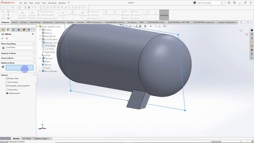Screen dimensions: 254x143
Task: Click the SolidWorks logo
Action: tap(8, 3)
